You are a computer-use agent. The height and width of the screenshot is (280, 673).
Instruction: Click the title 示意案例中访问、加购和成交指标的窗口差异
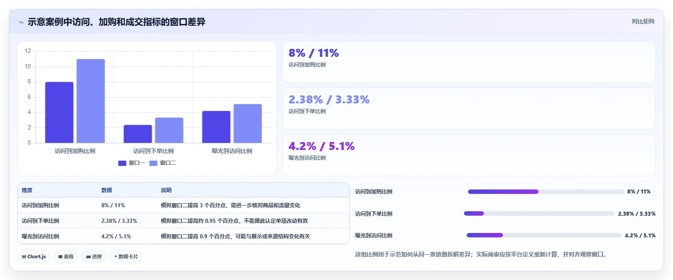pyautogui.click(x=116, y=22)
